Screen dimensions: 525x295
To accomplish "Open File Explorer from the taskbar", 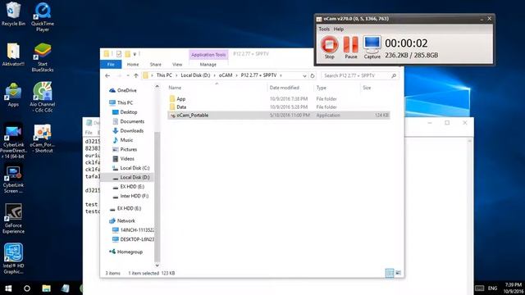I will 46,288.
